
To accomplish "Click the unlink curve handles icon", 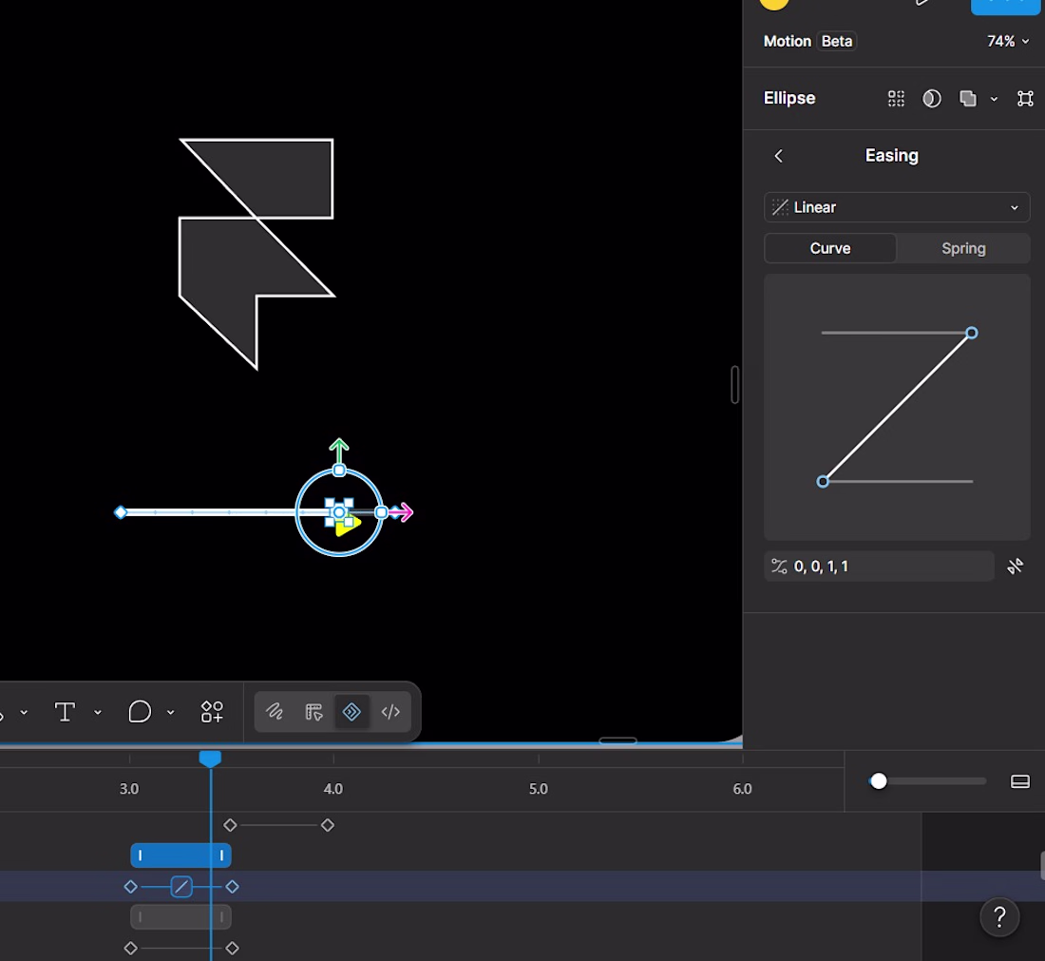I will [1015, 567].
